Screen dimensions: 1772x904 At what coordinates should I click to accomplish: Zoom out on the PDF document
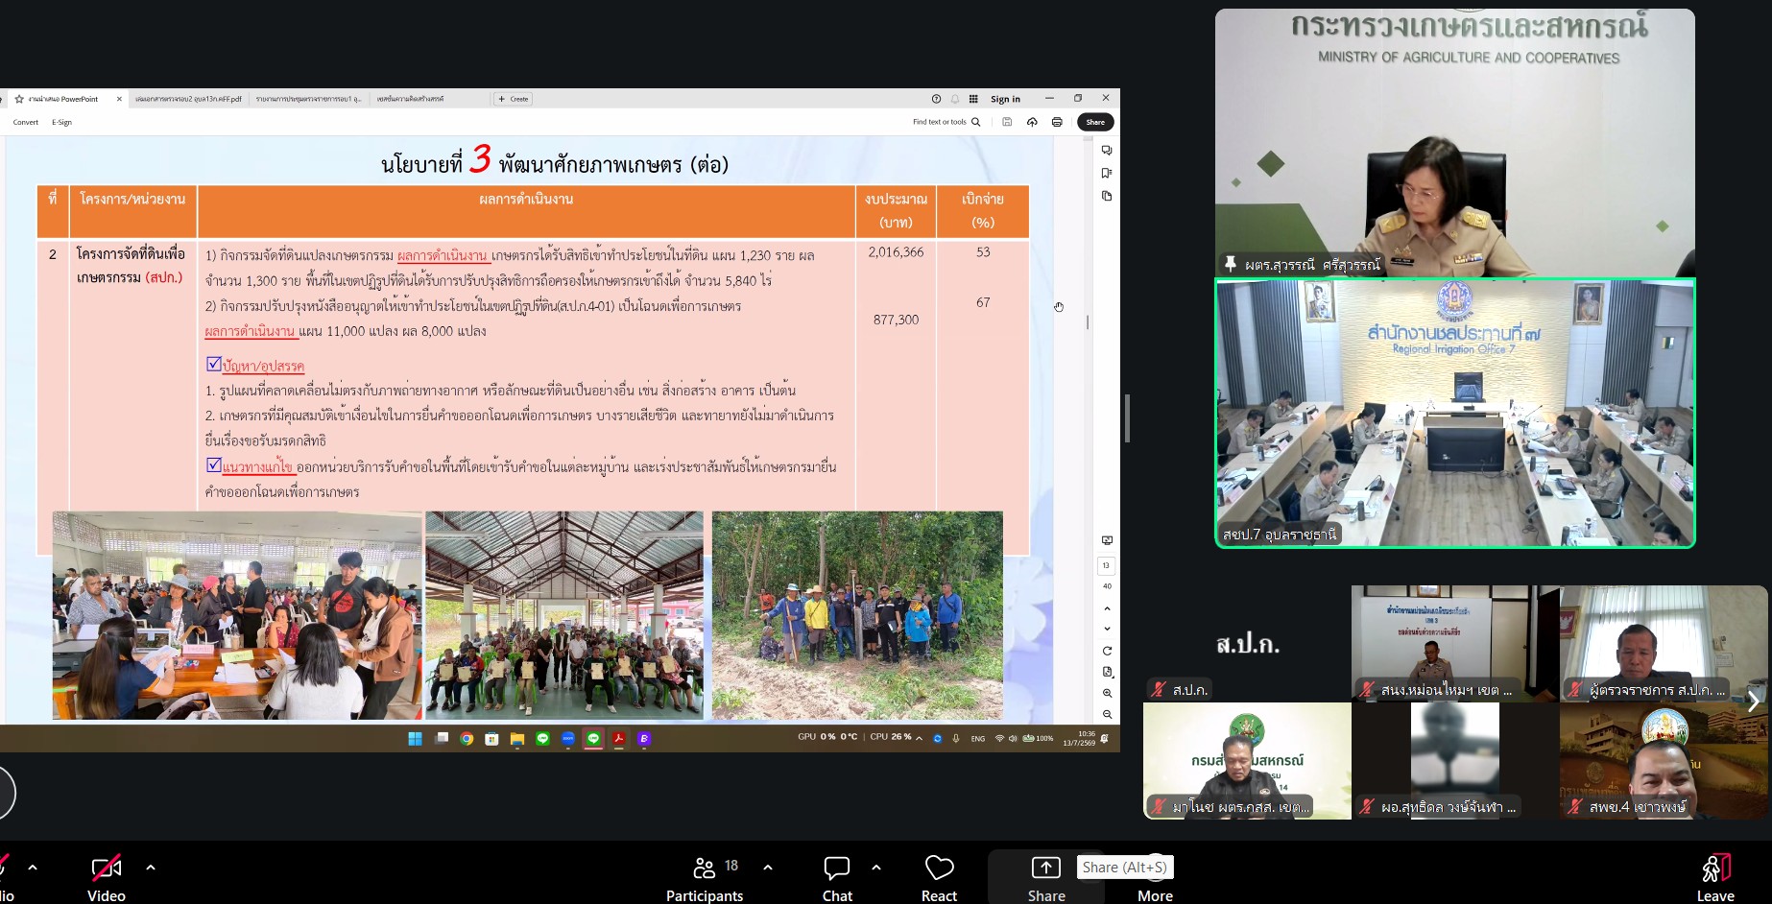pyautogui.click(x=1107, y=714)
